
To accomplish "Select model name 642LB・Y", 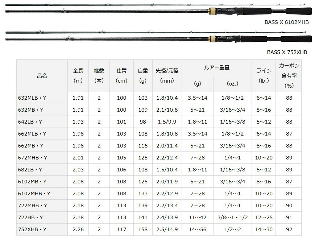I will tap(30, 122).
